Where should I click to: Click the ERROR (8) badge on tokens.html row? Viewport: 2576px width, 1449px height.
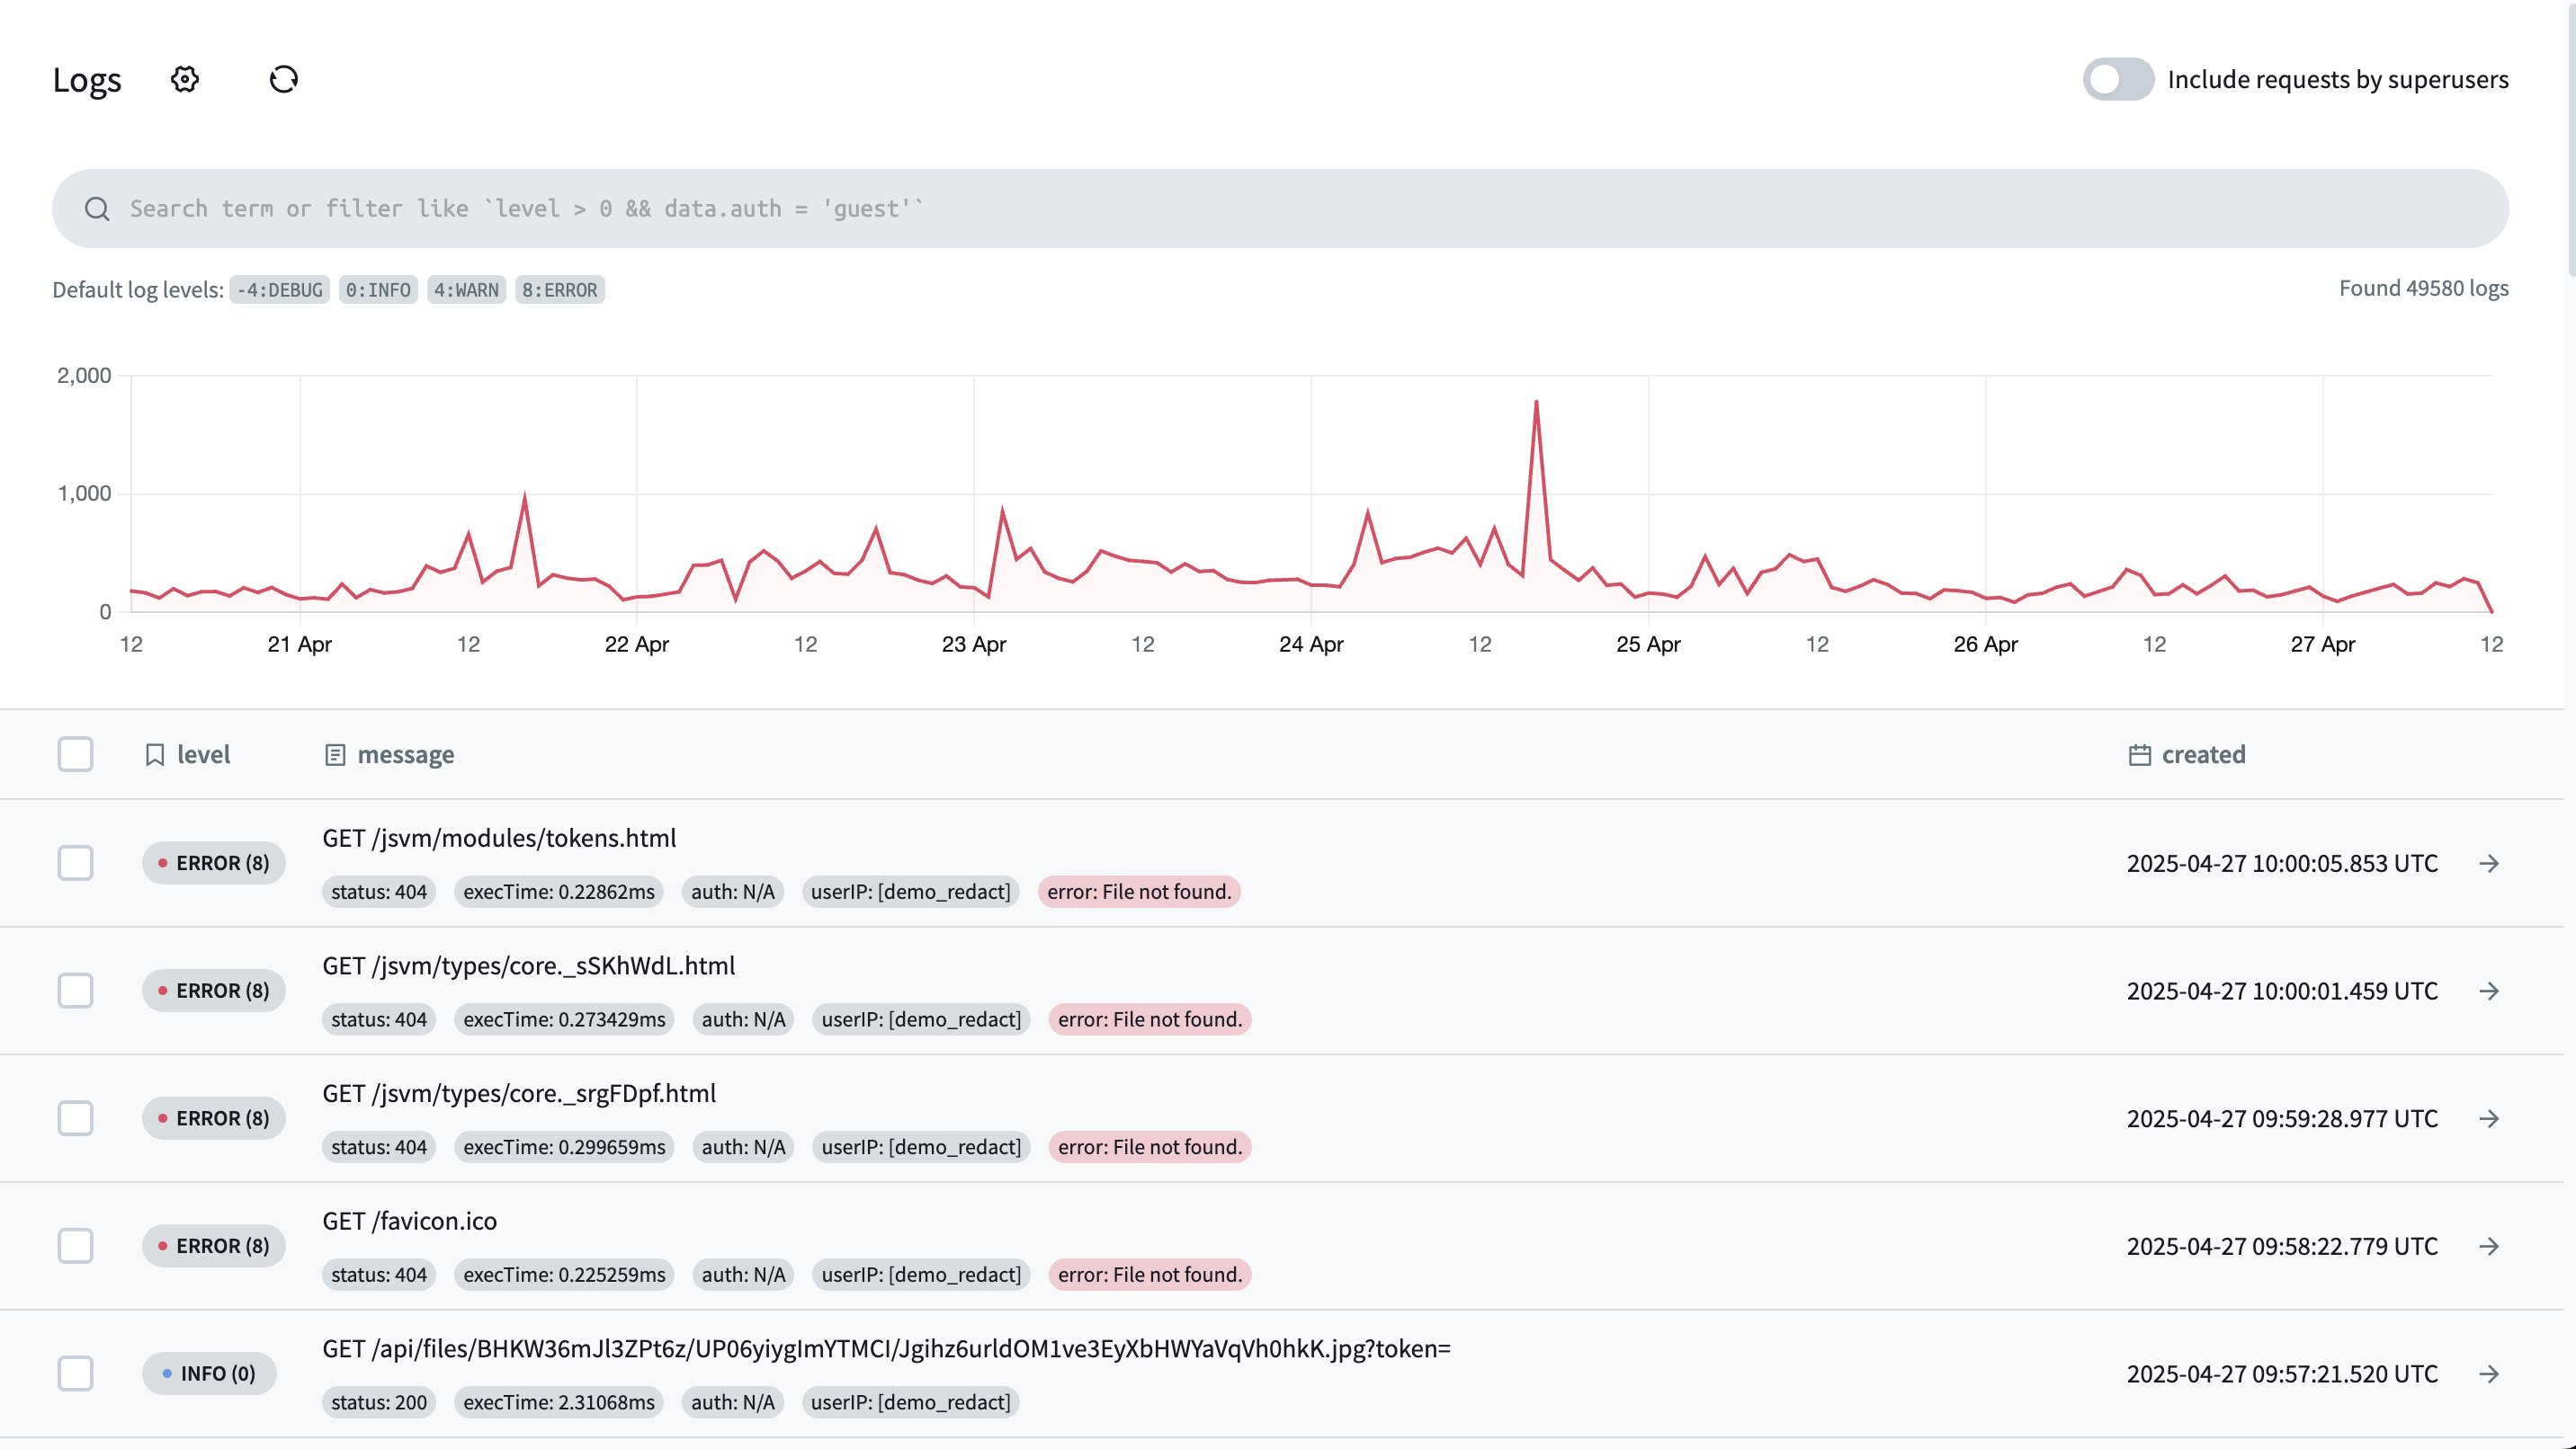213,864
